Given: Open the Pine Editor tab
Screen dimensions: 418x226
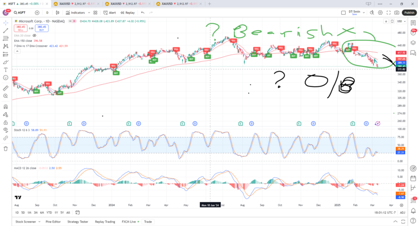Looking at the screenshot, I should [x=53, y=222].
